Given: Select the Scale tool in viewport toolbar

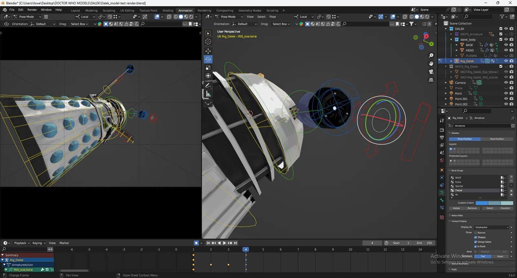Looking at the screenshot, I should (208, 68).
